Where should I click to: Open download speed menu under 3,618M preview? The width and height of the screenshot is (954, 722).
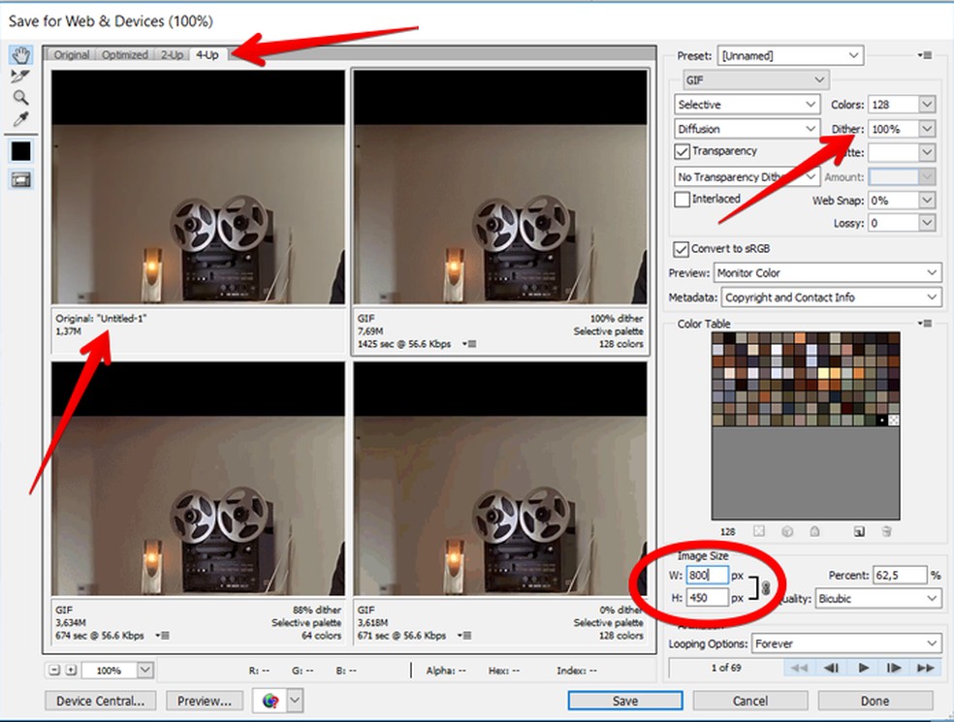click(464, 635)
